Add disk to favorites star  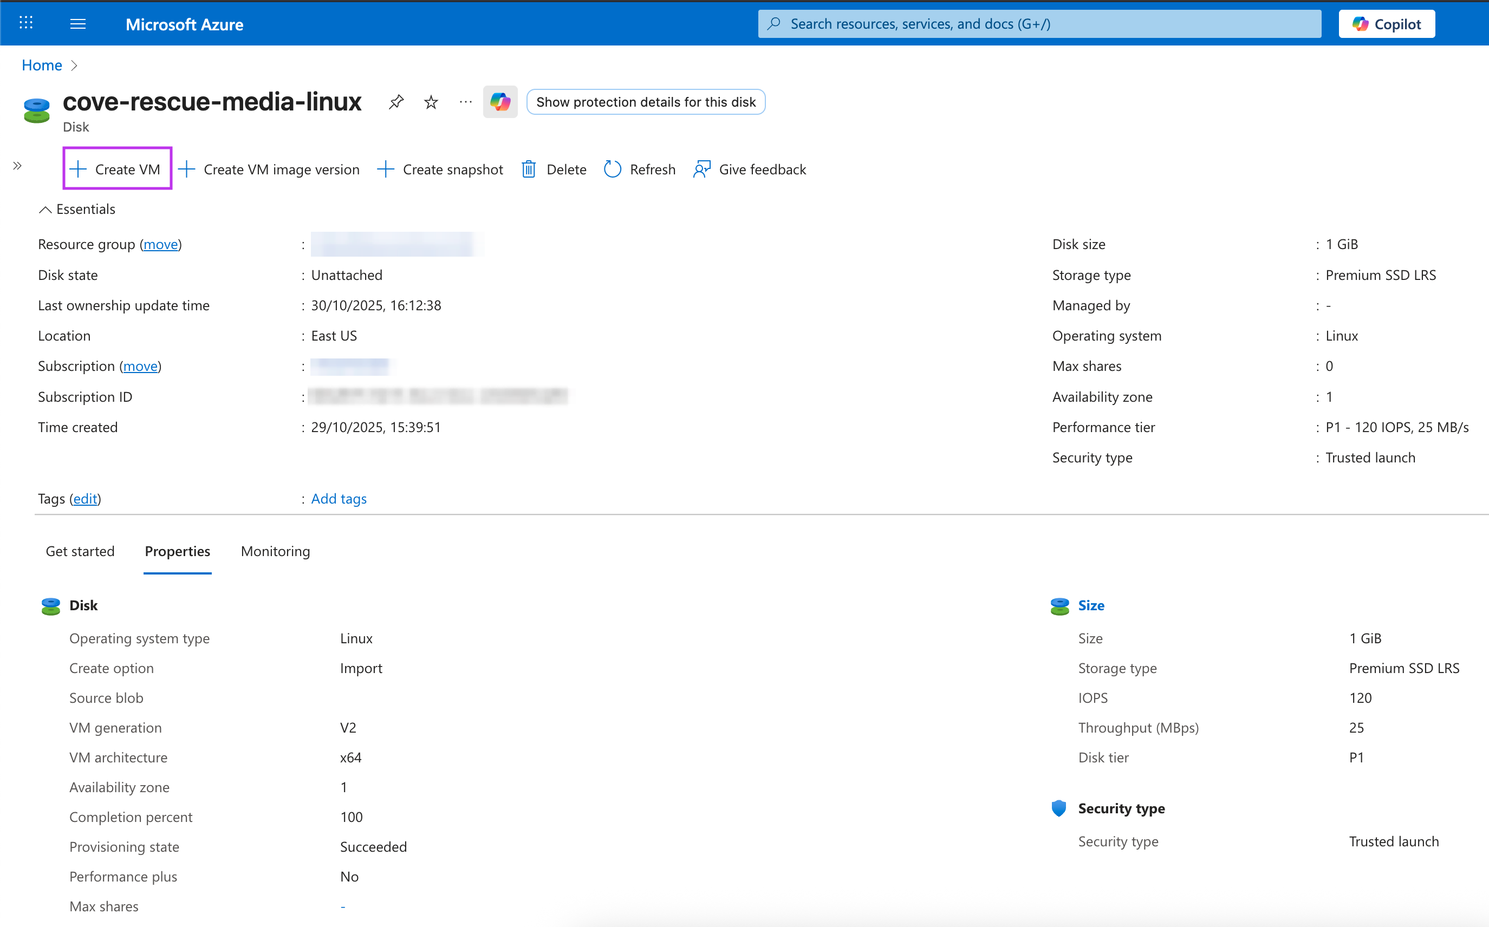[431, 102]
